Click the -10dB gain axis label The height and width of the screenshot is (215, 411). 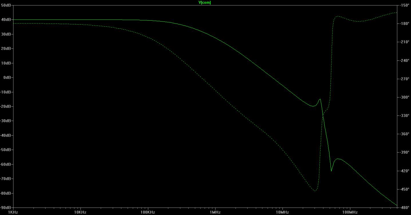tap(5, 92)
